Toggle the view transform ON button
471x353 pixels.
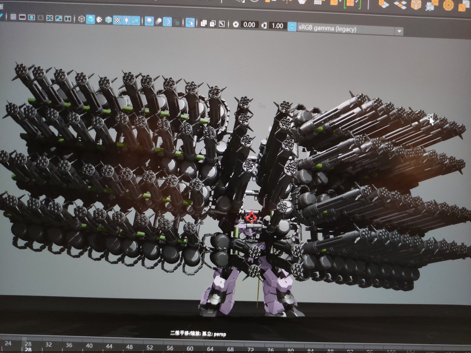click(x=292, y=26)
